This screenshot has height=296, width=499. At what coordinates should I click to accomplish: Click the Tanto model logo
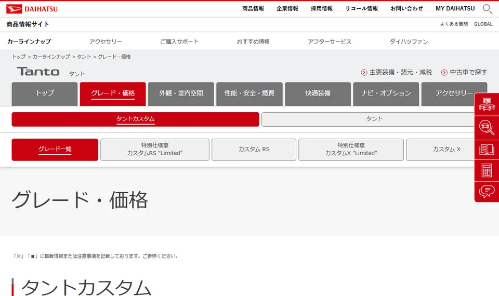pos(38,72)
